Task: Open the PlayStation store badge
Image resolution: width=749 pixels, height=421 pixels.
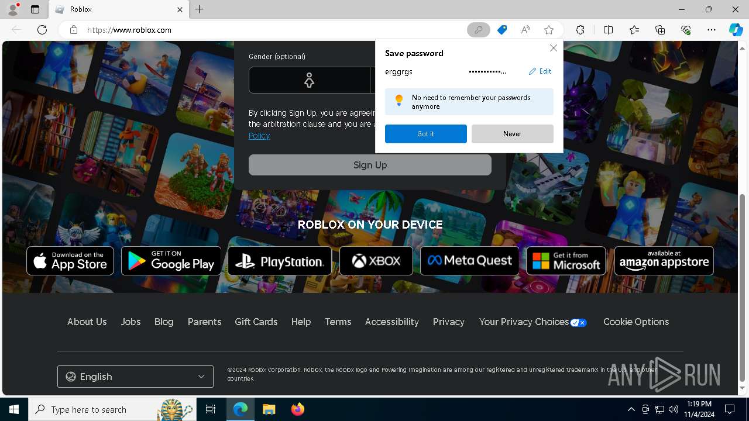Action: click(280, 261)
